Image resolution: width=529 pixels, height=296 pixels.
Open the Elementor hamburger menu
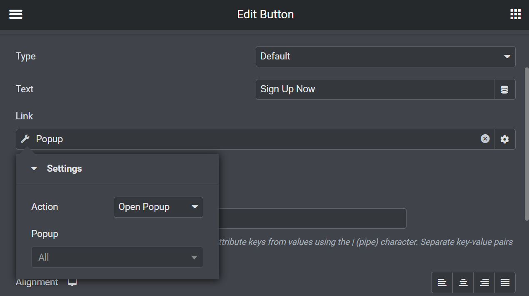pyautogui.click(x=15, y=14)
